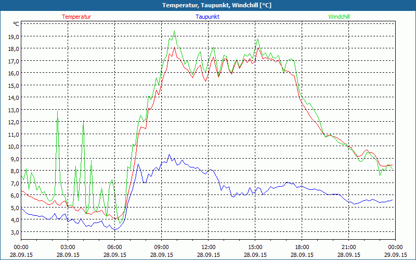Click the 8,0 y-axis value
416x260 pixels.
pyautogui.click(x=15, y=171)
